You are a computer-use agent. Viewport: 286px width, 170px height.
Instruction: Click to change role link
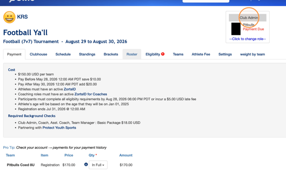248,39
